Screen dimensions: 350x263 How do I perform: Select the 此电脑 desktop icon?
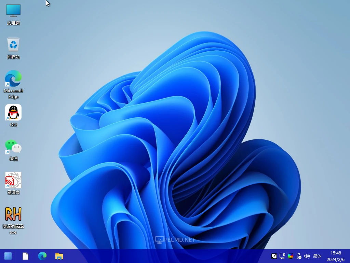pyautogui.click(x=13, y=14)
